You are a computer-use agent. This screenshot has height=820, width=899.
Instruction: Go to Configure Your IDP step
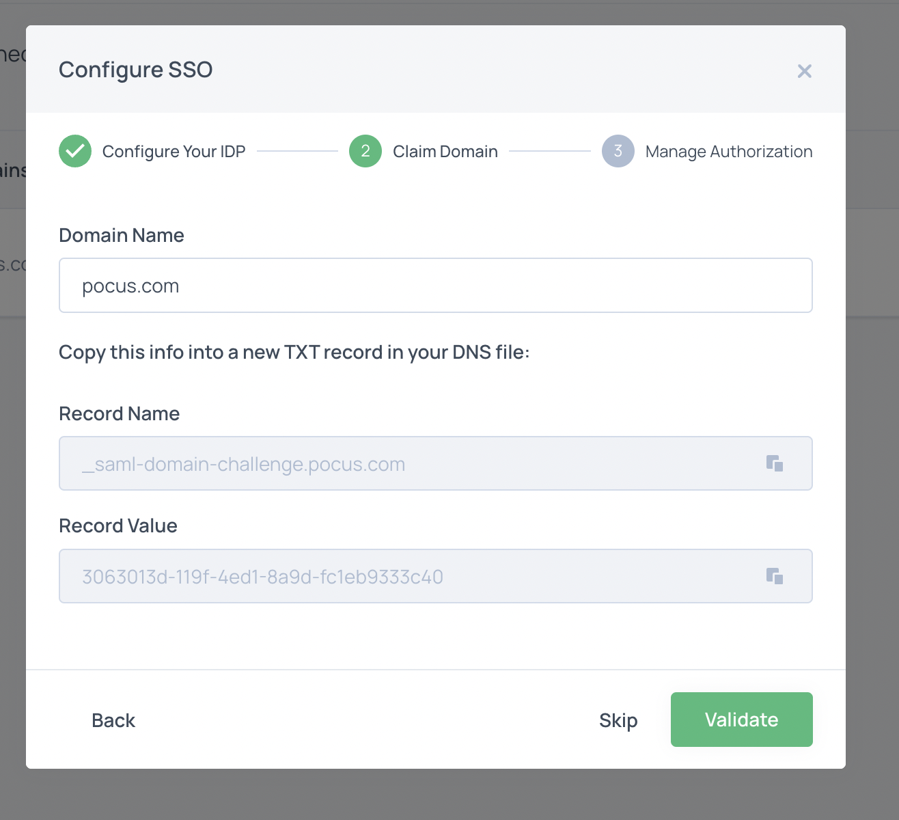(174, 152)
